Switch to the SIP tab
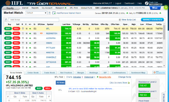The width and height of the screenshot is (169, 102). click(x=105, y=73)
